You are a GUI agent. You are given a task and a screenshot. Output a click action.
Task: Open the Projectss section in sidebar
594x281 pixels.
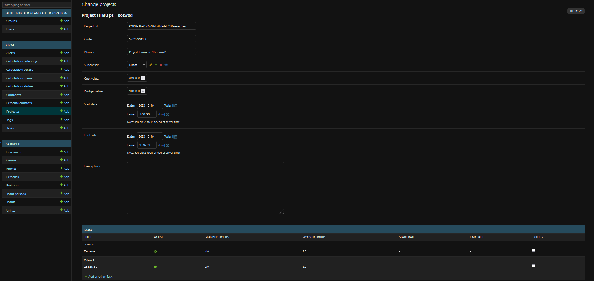point(13,111)
